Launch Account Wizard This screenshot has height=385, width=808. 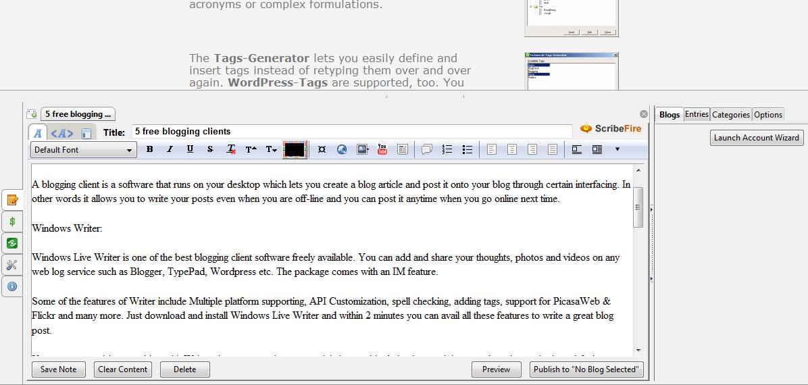[x=757, y=138]
